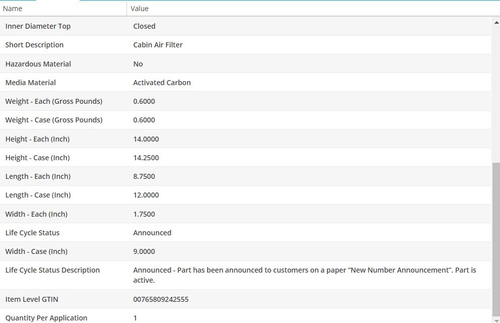Select the Activated Carbon value
The image size is (500, 323).
(x=162, y=83)
